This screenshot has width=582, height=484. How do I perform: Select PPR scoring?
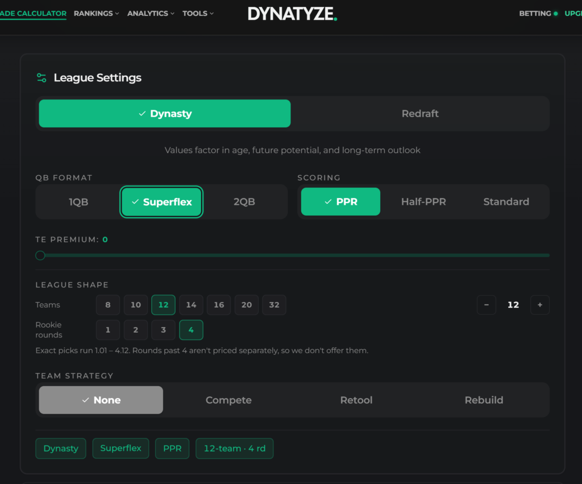(341, 202)
